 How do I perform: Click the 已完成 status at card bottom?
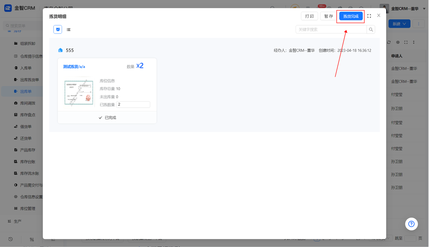pyautogui.click(x=107, y=118)
